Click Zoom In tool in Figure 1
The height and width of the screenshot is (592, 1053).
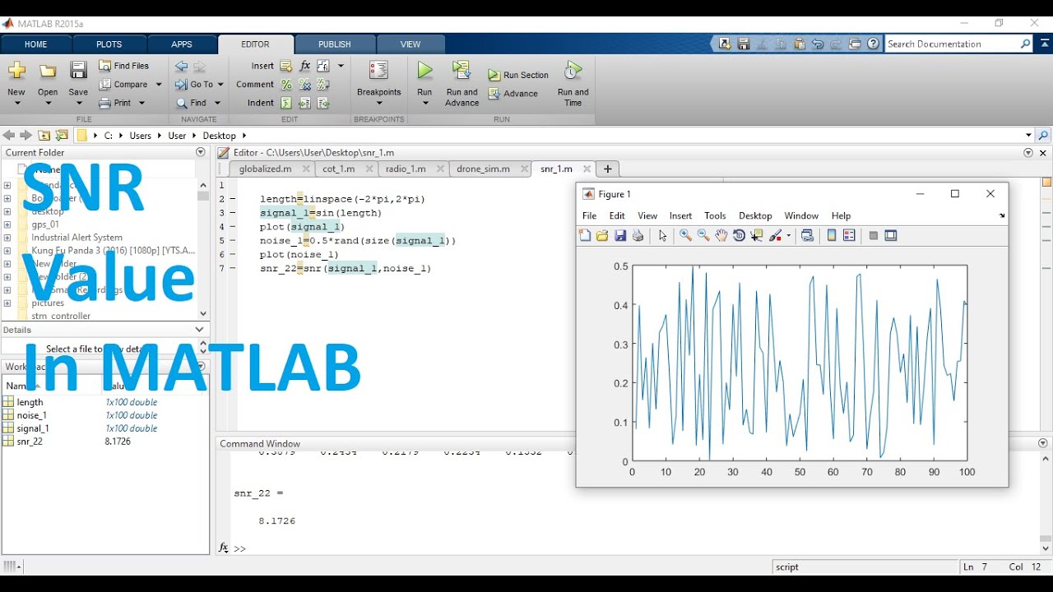click(x=684, y=235)
